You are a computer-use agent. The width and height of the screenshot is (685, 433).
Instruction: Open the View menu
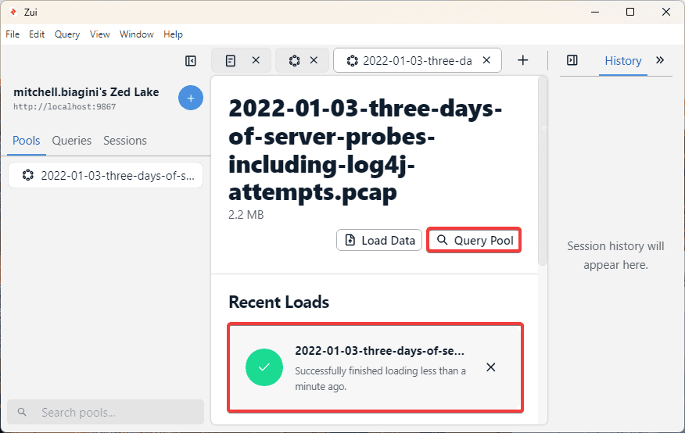tap(99, 34)
